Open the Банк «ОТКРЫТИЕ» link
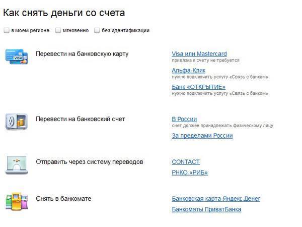 198,87
